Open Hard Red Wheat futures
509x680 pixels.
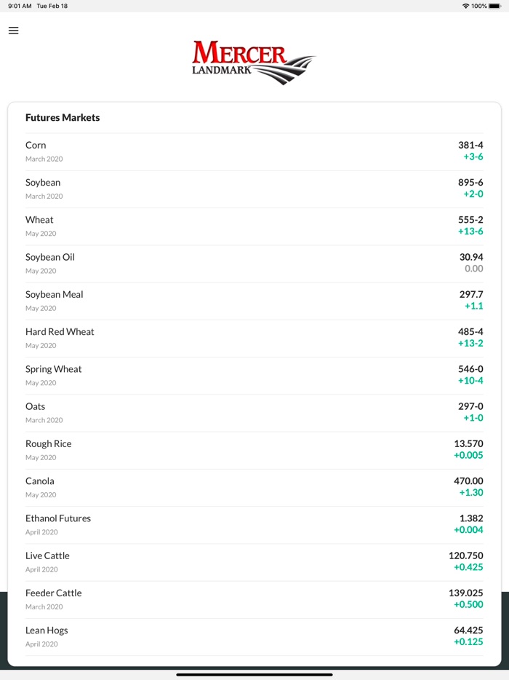[x=254, y=338]
